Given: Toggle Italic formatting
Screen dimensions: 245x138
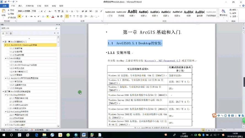Looking at the screenshot, I should (23, 16).
